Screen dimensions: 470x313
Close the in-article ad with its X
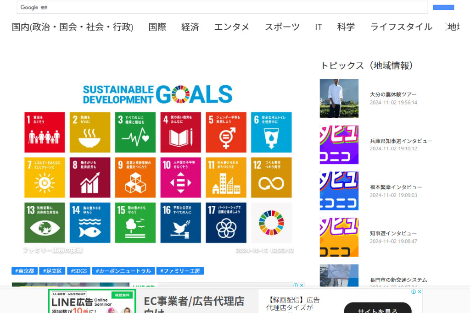(302, 285)
